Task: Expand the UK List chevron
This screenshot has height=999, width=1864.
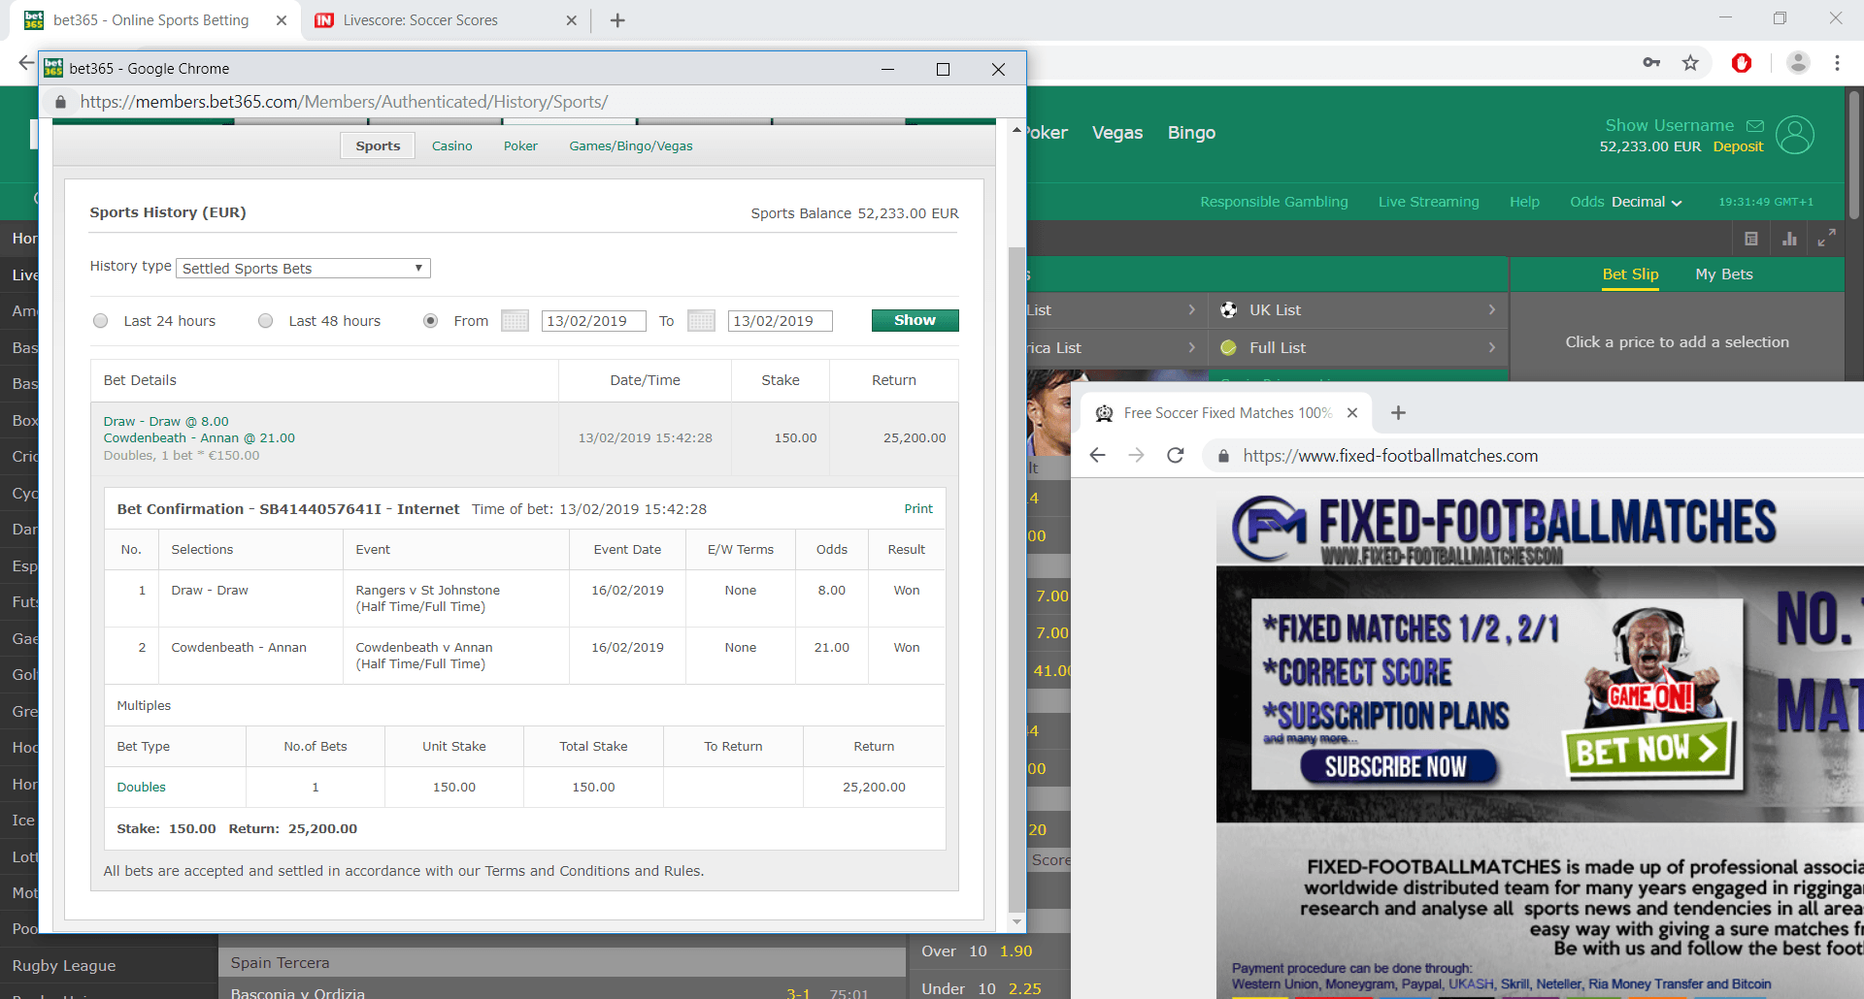Action: click(1492, 309)
